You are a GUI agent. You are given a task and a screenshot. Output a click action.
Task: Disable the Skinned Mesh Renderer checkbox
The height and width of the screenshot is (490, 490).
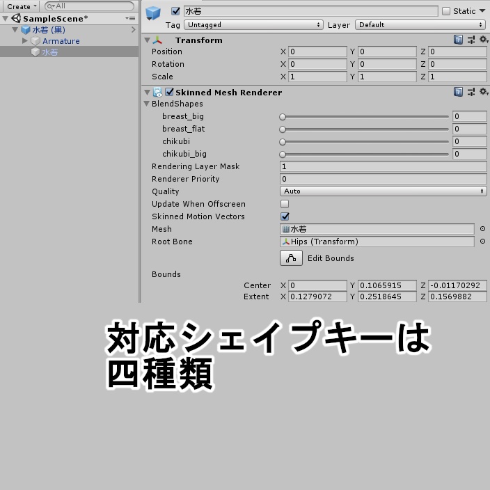point(169,92)
